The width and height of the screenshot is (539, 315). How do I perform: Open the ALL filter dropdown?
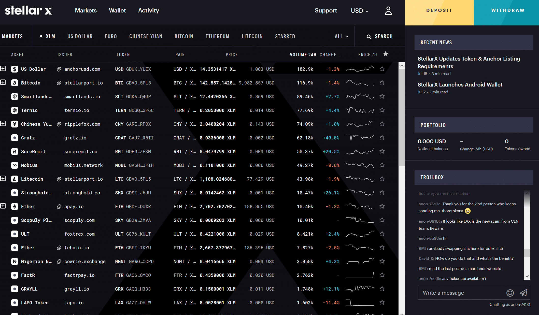click(x=342, y=36)
